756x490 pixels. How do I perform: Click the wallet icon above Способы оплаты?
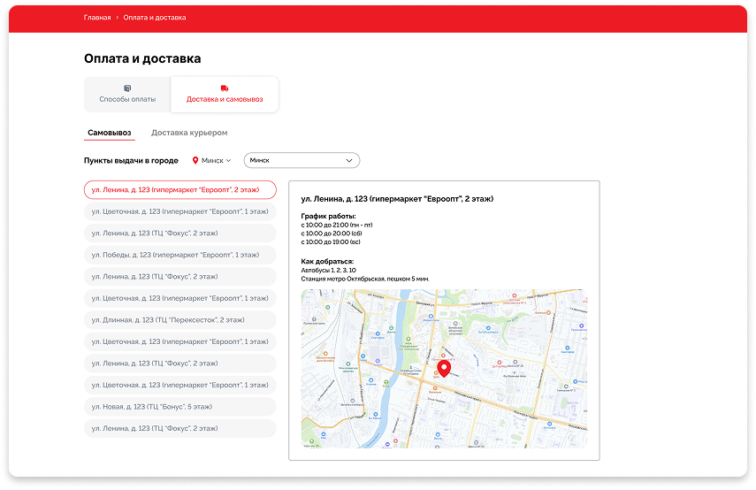tap(127, 88)
